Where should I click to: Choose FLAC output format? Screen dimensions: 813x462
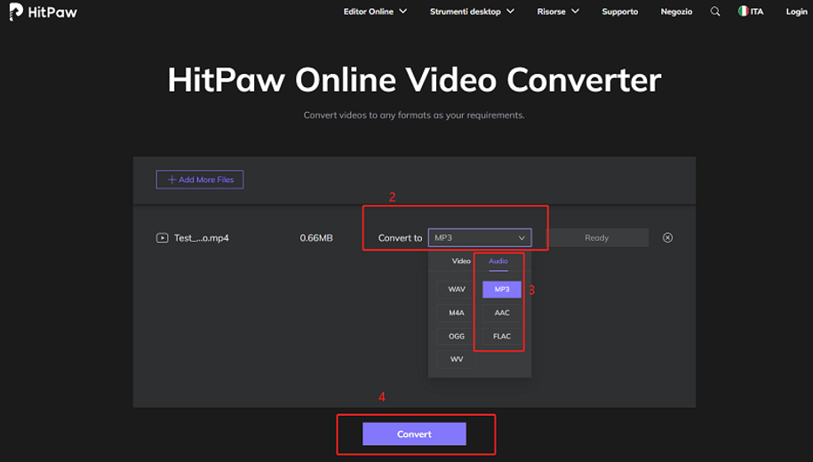(502, 336)
